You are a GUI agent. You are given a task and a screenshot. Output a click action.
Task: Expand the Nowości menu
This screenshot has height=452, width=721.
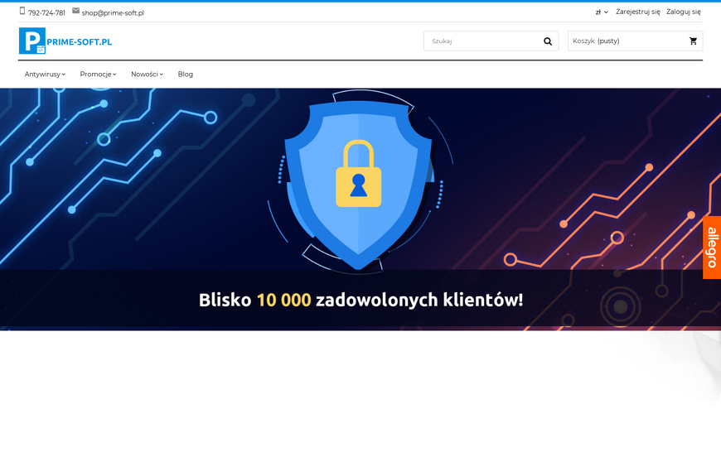tap(148, 74)
